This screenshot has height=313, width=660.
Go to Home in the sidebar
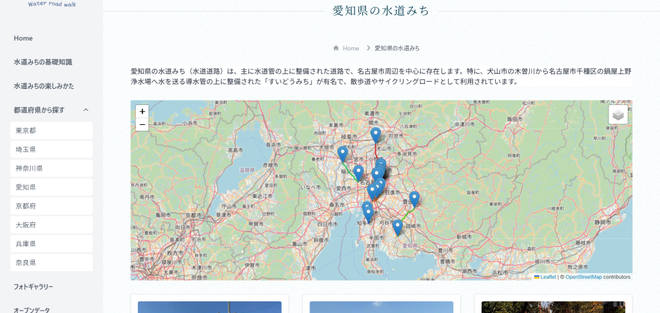pyautogui.click(x=23, y=39)
